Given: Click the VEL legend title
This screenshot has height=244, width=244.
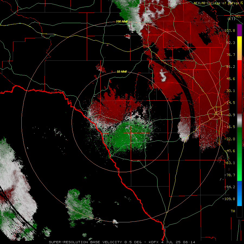Looking at the screenshot, I should (x=238, y=16).
